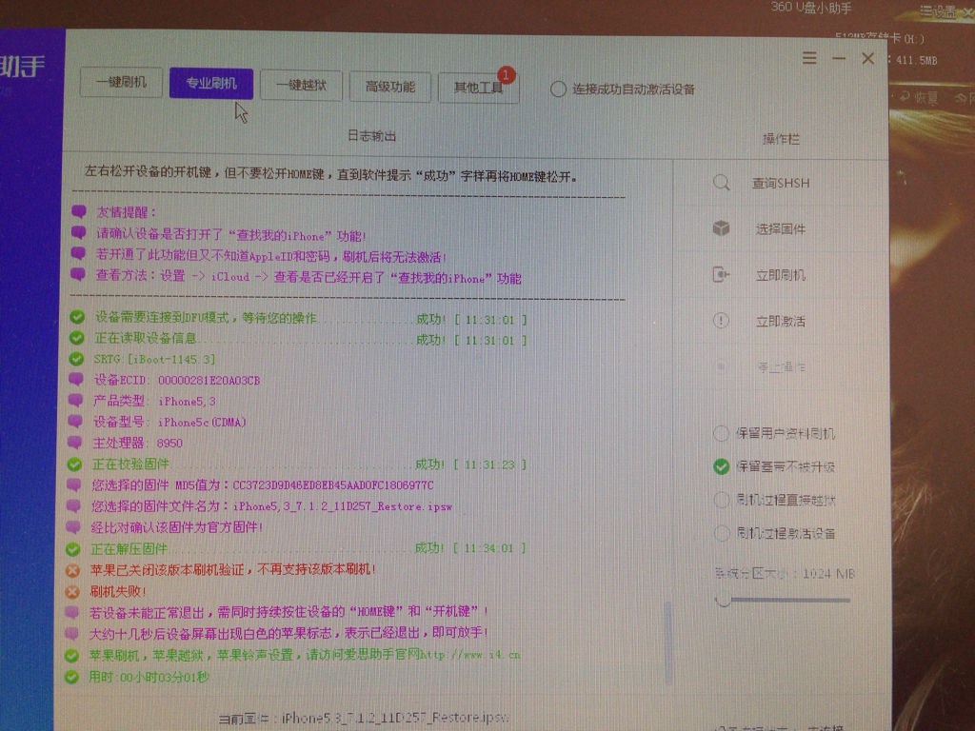Open the hamburger menu icon in title bar
Viewport: 975px width, 731px height.
tap(809, 58)
